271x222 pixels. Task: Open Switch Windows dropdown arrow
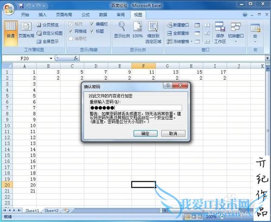[x=236, y=42]
